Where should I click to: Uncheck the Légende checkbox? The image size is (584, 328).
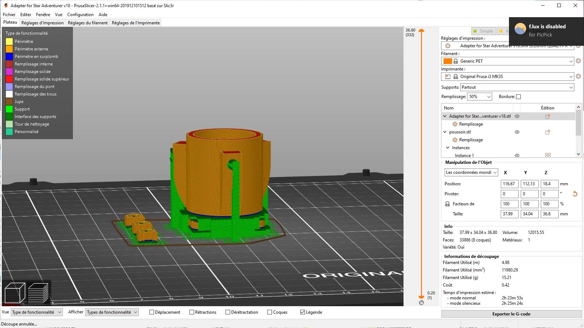pos(303,312)
